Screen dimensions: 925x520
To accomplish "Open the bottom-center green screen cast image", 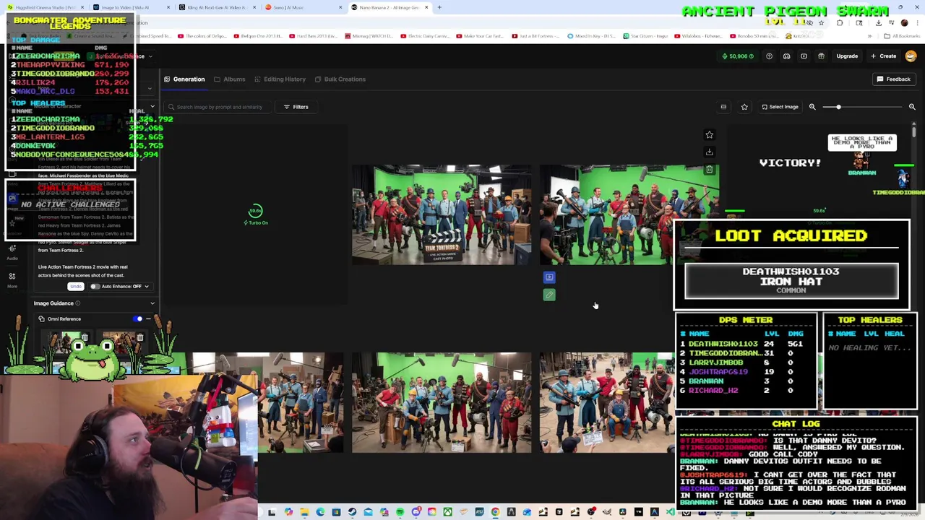I will click(442, 403).
